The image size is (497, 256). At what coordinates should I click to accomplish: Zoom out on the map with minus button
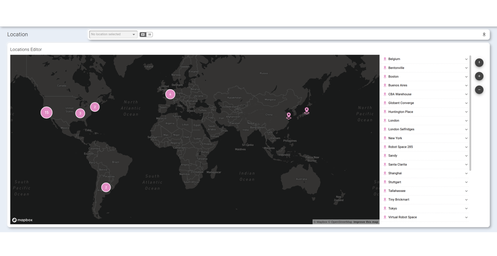pos(479,90)
